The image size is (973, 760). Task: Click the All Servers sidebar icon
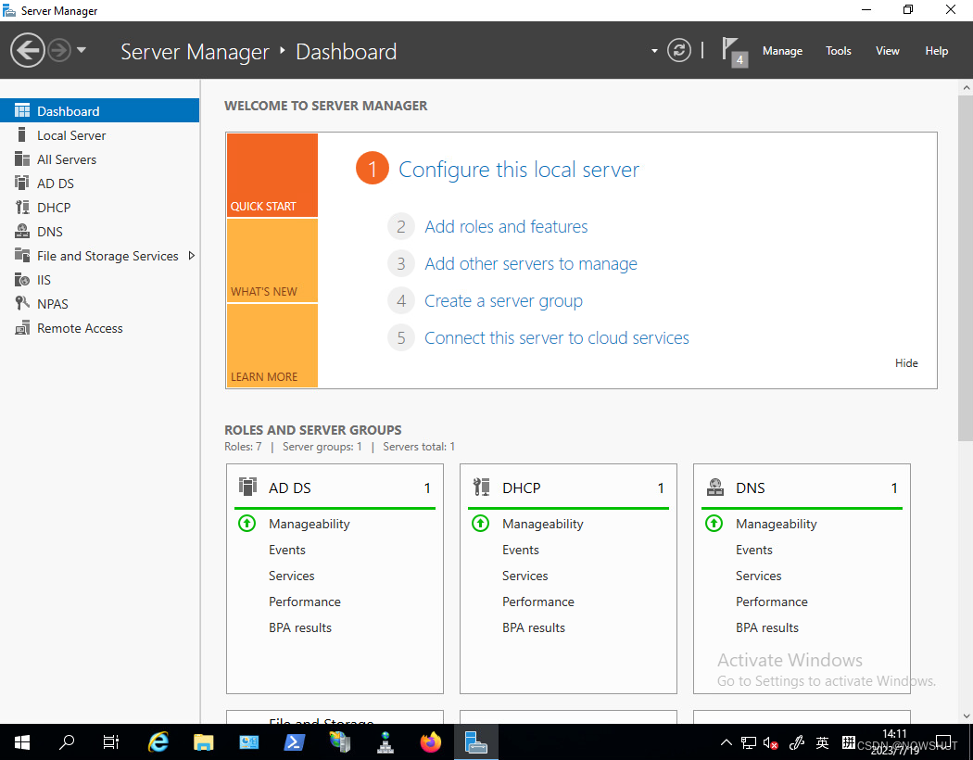(22, 158)
